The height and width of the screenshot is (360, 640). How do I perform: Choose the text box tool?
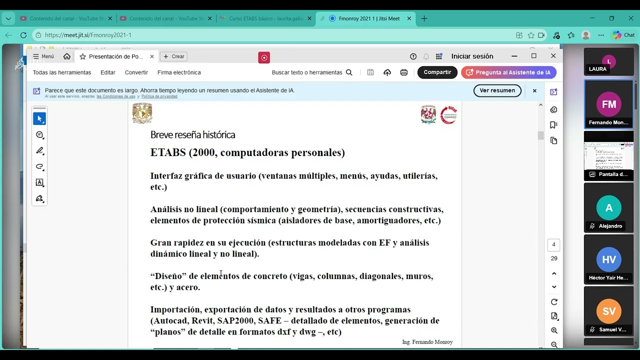click(x=39, y=183)
